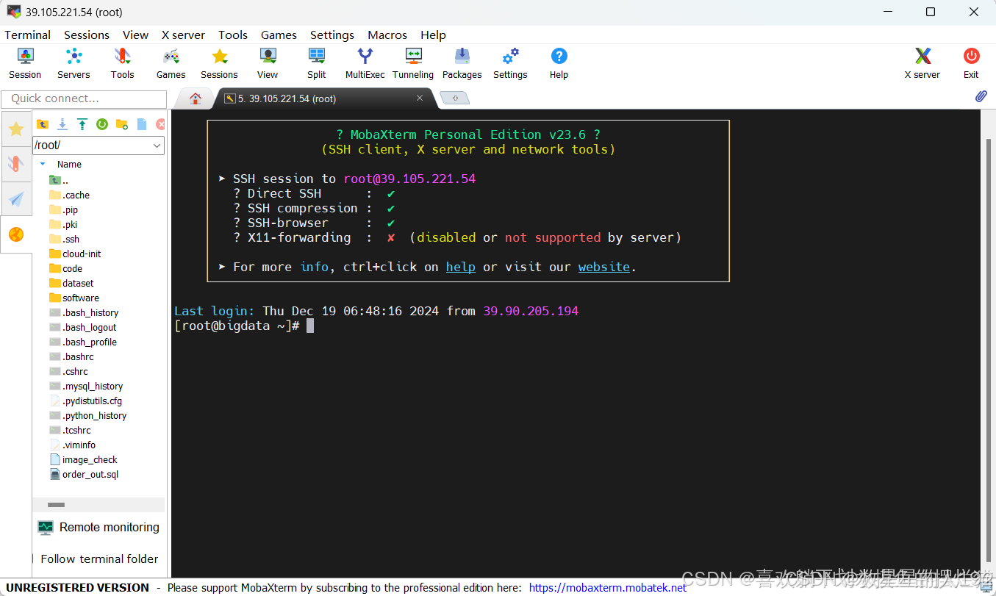The width and height of the screenshot is (996, 596).
Task: Open the mobaxterm.mobatek.net link
Action: pyautogui.click(x=608, y=587)
